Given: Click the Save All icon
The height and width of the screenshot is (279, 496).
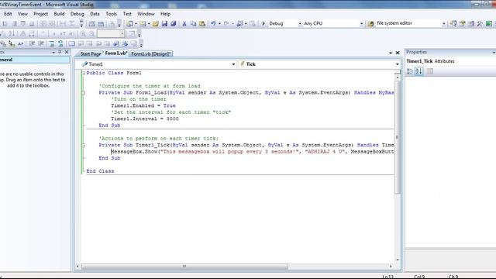Looking at the screenshot, I should 174,23.
